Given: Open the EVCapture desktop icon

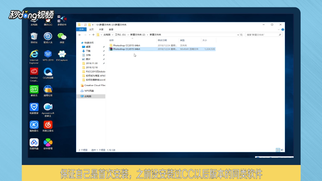Looking at the screenshot, I should click(x=62, y=55).
